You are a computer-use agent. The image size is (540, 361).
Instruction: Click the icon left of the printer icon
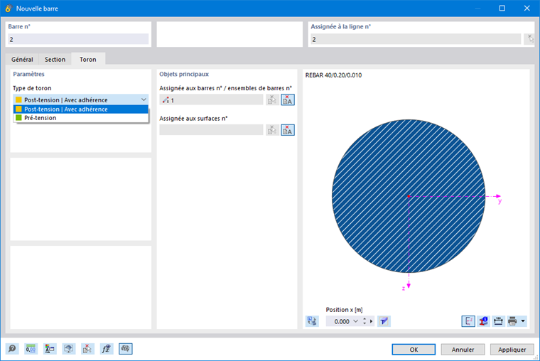498,321
